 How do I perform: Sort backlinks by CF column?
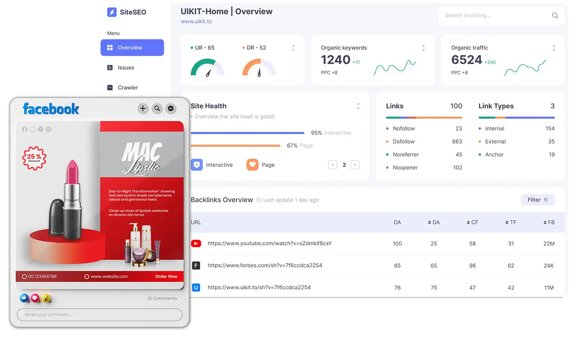coord(472,222)
